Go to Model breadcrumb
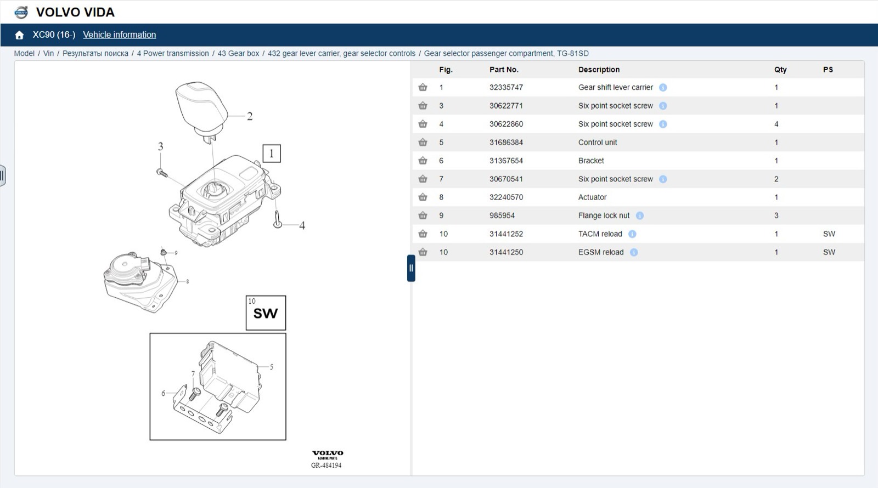 point(24,53)
